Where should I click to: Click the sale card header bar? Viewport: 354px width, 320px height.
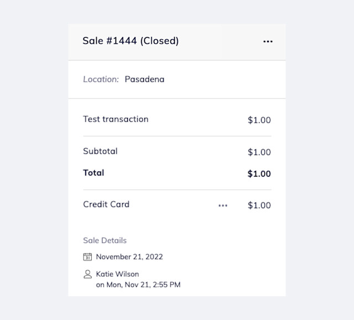177,42
